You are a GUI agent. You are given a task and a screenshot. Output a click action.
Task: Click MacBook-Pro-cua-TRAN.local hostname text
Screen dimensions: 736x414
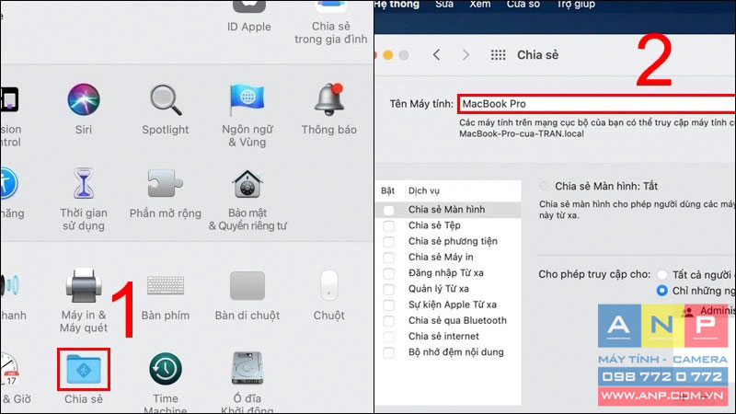tap(522, 133)
